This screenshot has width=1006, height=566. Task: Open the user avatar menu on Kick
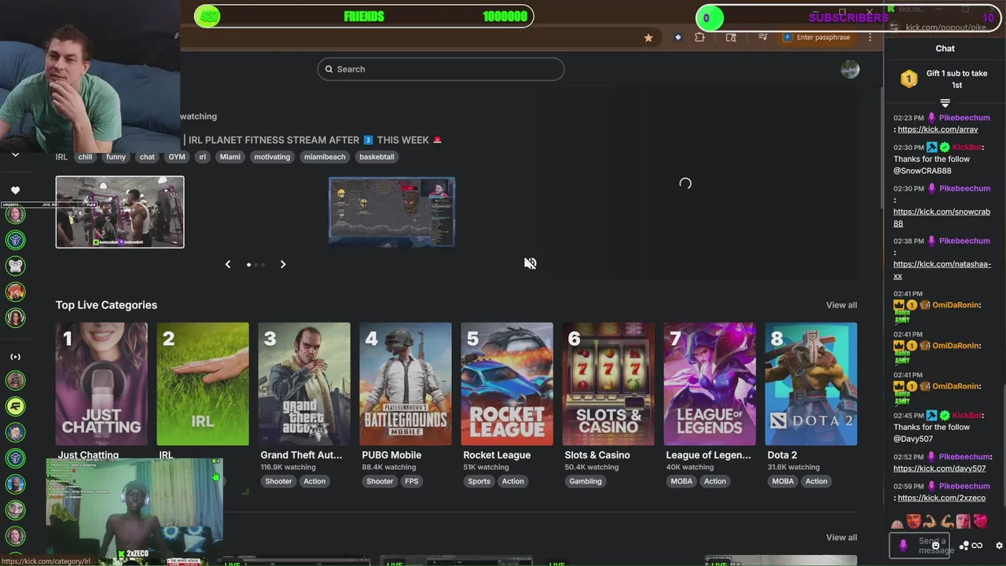[x=850, y=69]
